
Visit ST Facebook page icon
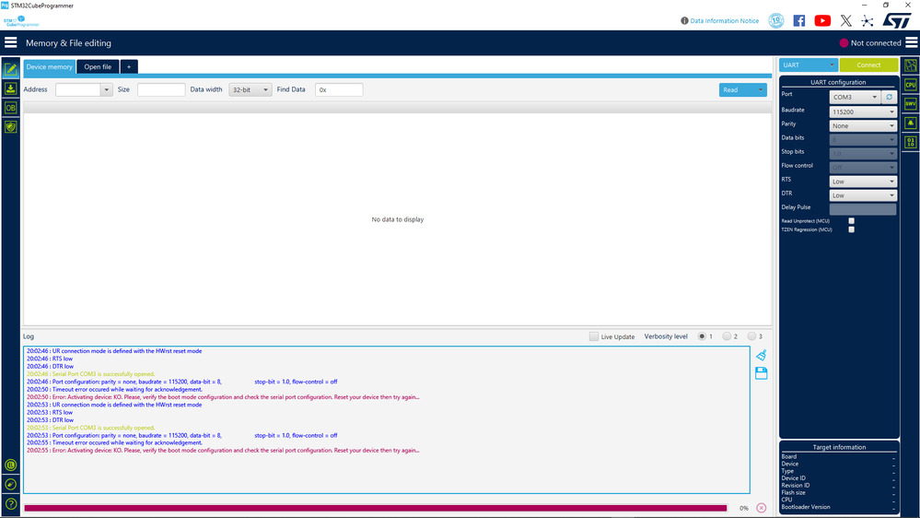coord(799,20)
